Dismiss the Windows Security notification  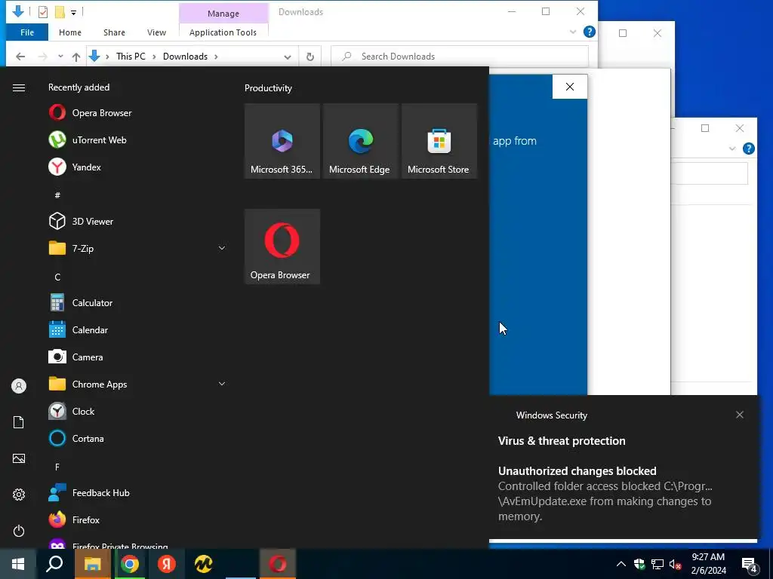coord(740,415)
